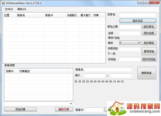Click the 效果描述 column header
The height and width of the screenshot is (116, 161).
(x=43, y=71)
